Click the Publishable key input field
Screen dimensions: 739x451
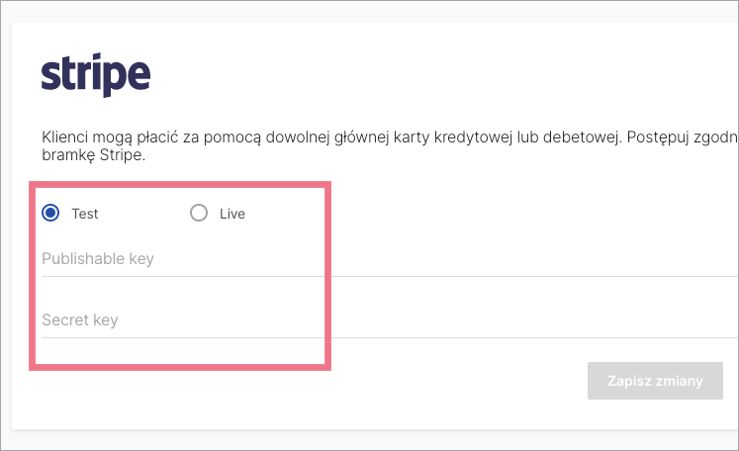386,259
